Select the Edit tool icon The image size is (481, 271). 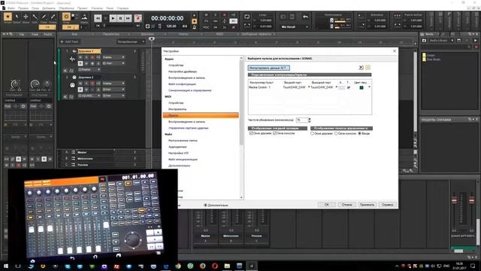tap(35, 17)
